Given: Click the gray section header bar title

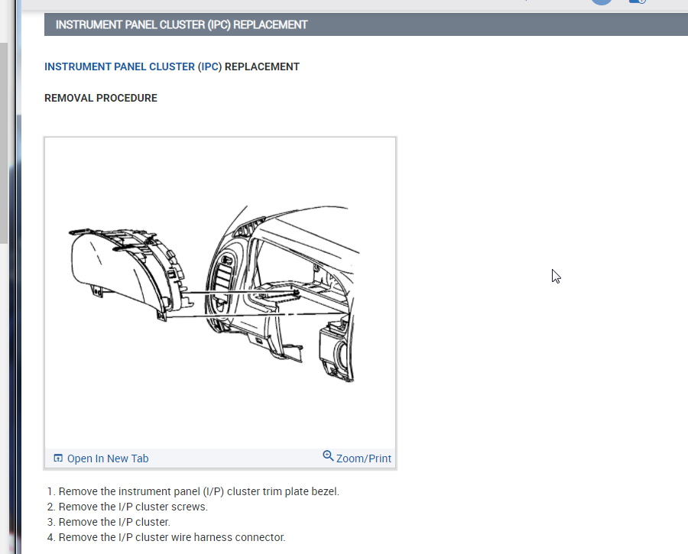Looking at the screenshot, I should [x=181, y=24].
